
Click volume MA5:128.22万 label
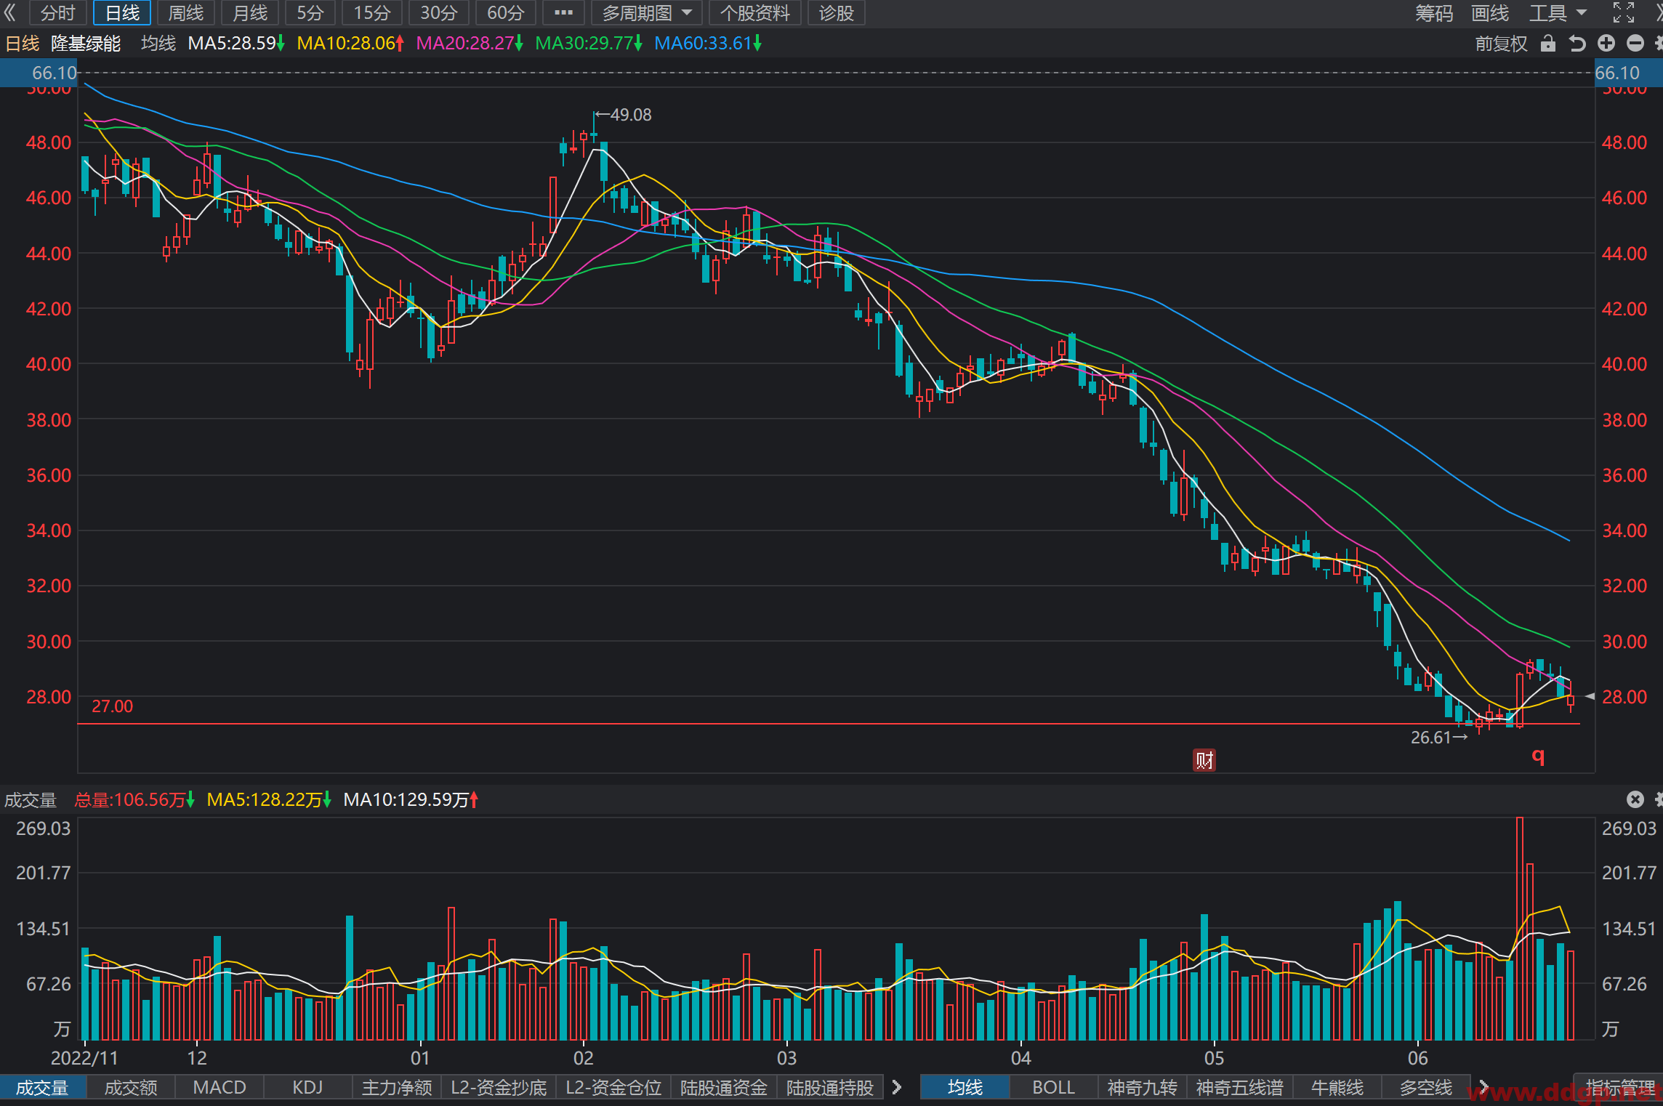tap(270, 799)
